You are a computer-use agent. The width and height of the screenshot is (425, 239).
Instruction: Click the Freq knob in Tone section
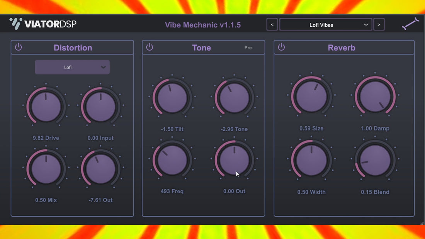pyautogui.click(x=172, y=160)
